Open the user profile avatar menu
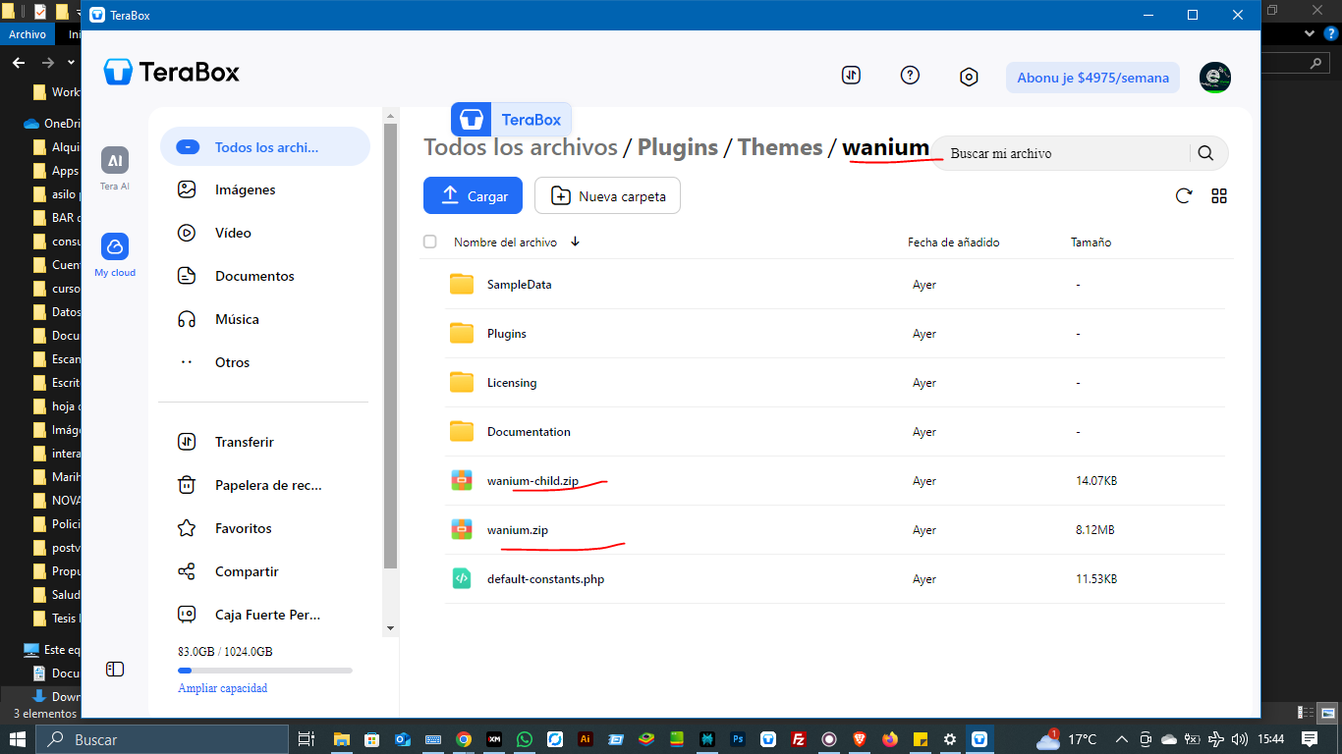The image size is (1342, 754). [x=1215, y=78]
